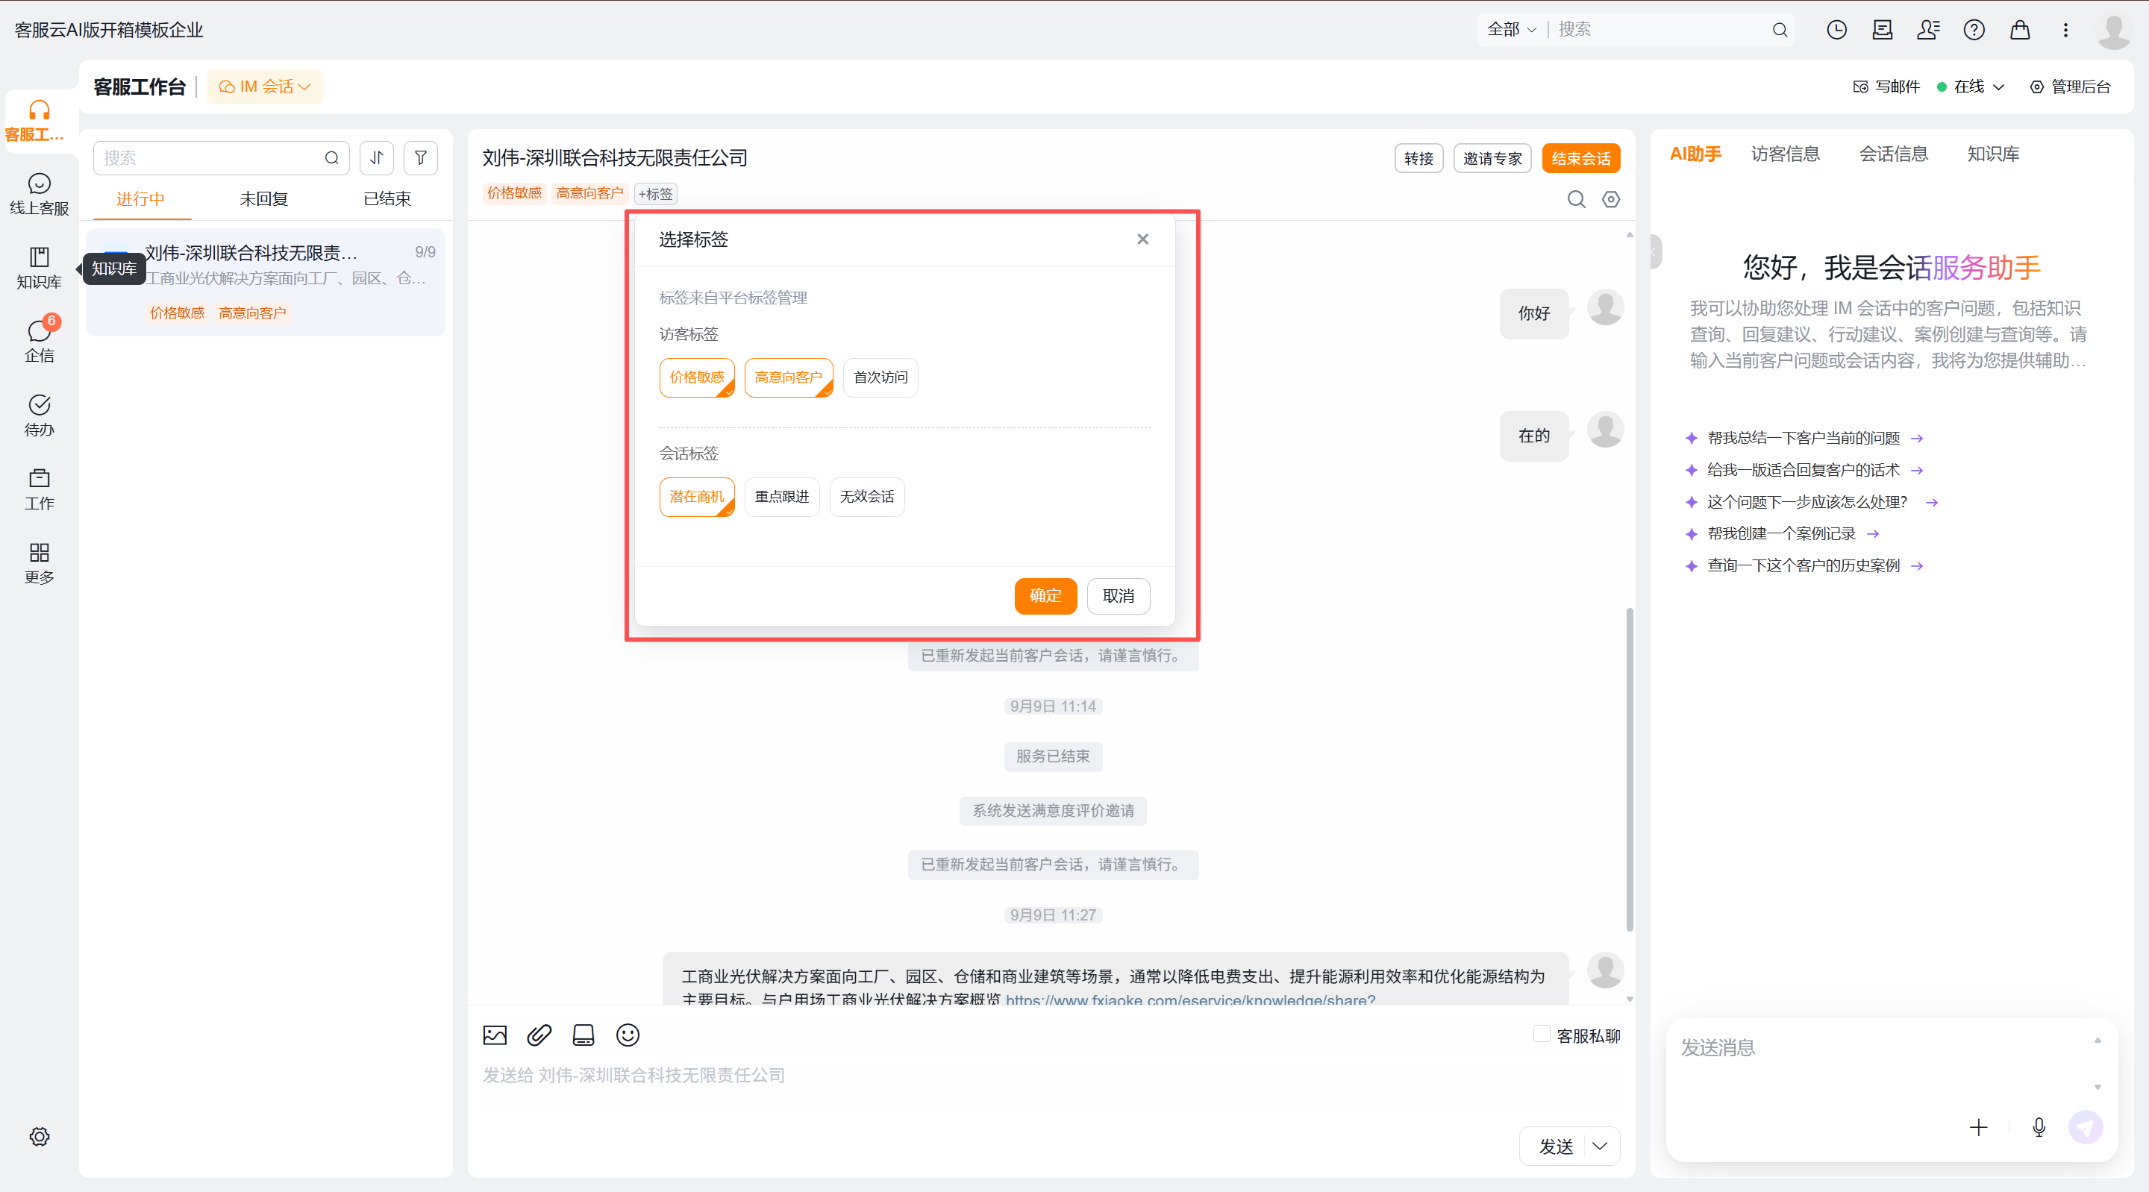The height and width of the screenshot is (1192, 2149).
Task: Click the 邀请专家 button
Action: pos(1492,158)
